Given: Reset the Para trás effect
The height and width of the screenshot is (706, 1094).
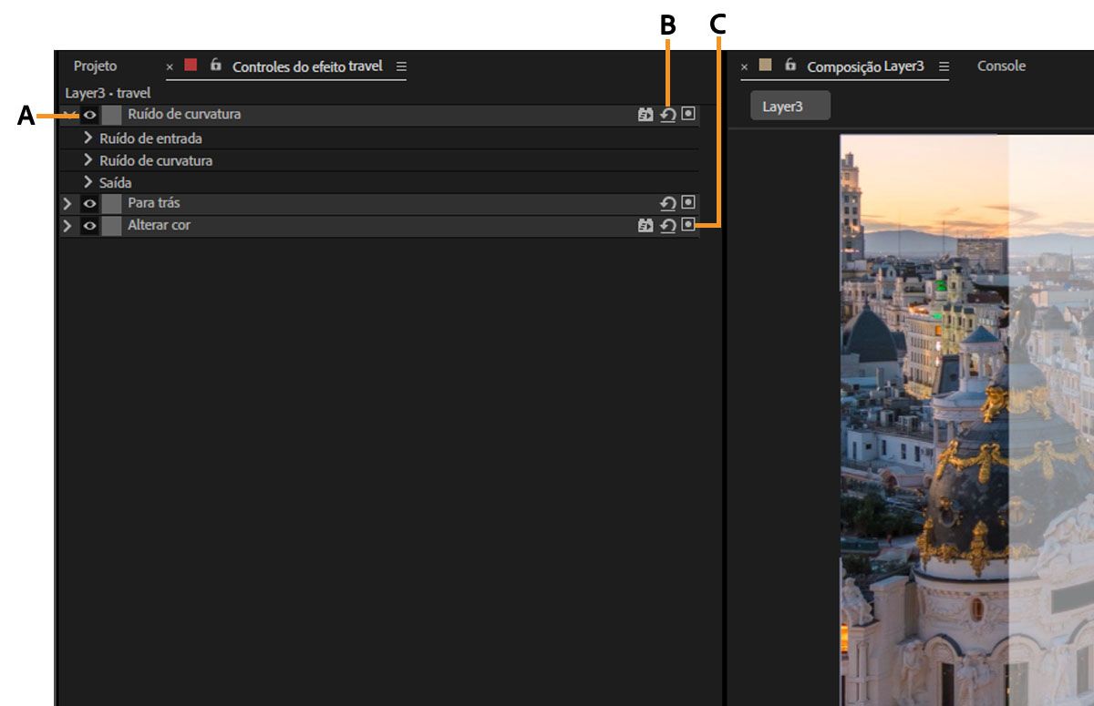Looking at the screenshot, I should pos(668,203).
